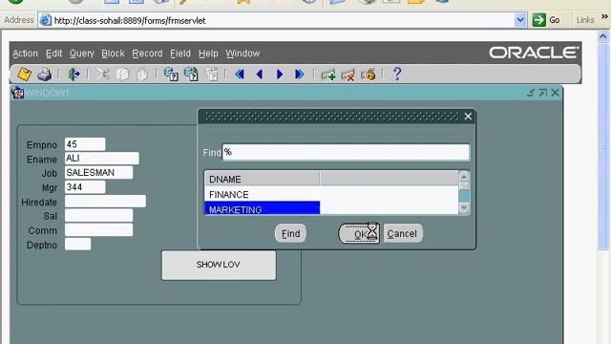Click the Ename field
Image resolution: width=611 pixels, height=344 pixels.
pyautogui.click(x=102, y=158)
